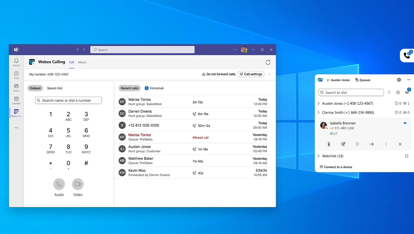Tap the # key on dialpad
Viewport: 414px width, 234px height.
(x=86, y=163)
